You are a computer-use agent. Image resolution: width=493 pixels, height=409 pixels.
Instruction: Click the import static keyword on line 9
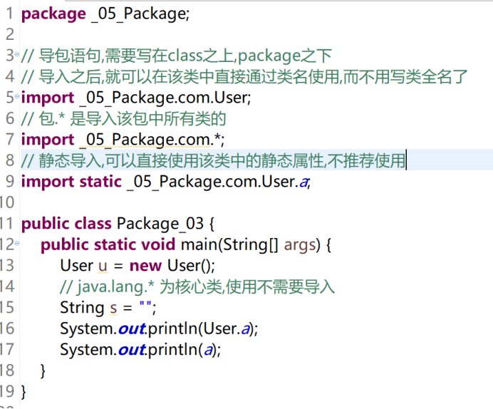click(x=71, y=182)
